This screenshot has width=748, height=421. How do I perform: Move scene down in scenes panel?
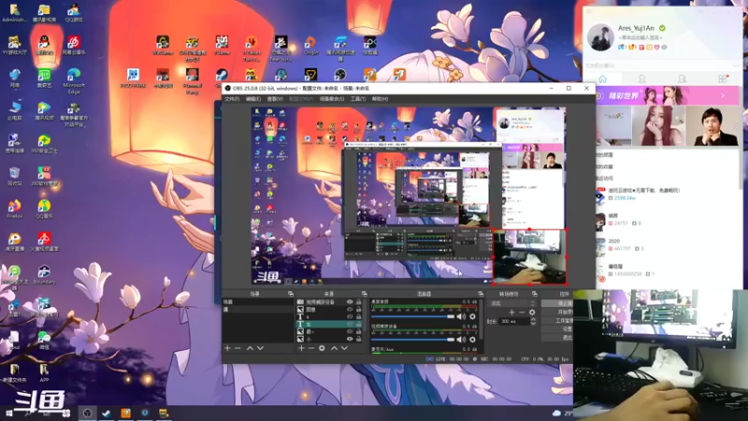coord(260,348)
